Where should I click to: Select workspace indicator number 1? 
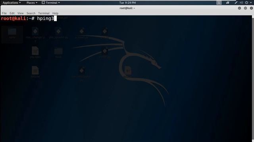(x=219, y=3)
